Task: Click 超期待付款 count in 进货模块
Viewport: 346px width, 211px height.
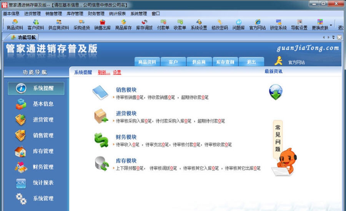Action: click(x=220, y=121)
